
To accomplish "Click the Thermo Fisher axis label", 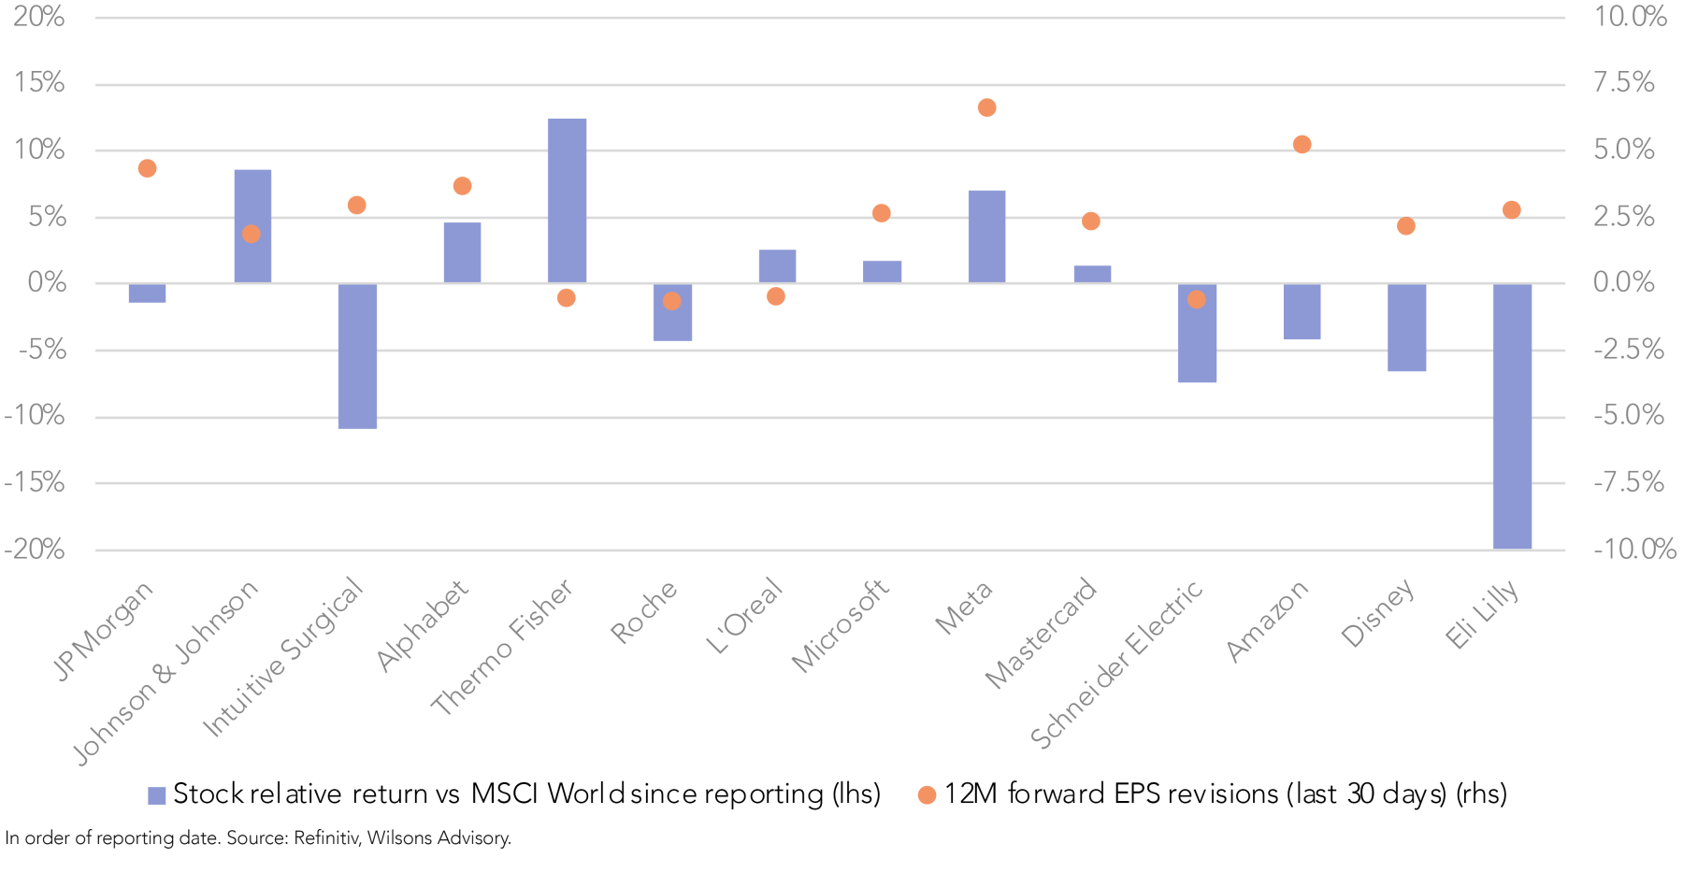I will click(501, 647).
